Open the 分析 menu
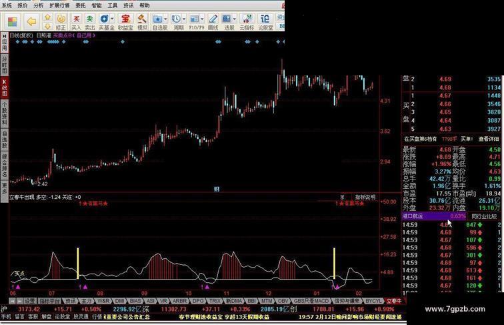This screenshot has height=325, width=504. tap(38, 5)
